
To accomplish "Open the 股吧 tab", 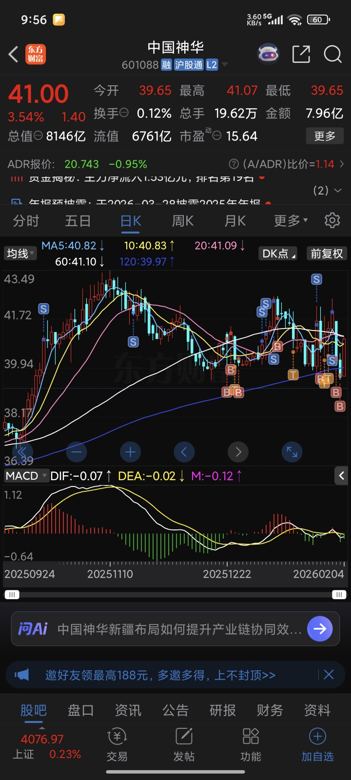I will (x=34, y=710).
